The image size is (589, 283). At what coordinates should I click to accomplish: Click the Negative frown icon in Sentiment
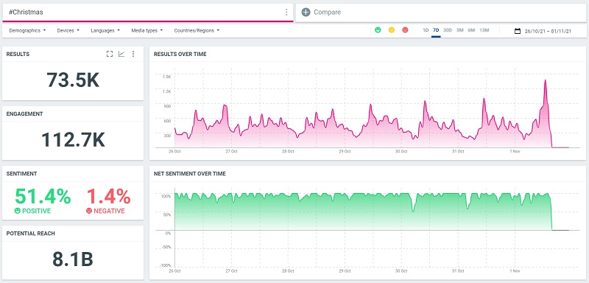[x=89, y=211]
